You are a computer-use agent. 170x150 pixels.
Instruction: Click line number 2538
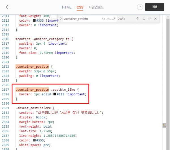pyautogui.click(x=6, y=140)
